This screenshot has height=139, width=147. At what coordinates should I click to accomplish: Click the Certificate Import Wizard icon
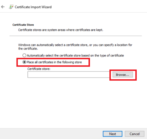click(x=11, y=7)
